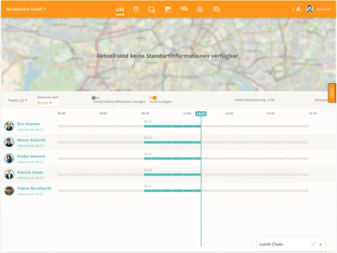Toggle Heute inaktive Mitarbeiter anzeigen switch
Screen dimensions: 337x253
95,98
